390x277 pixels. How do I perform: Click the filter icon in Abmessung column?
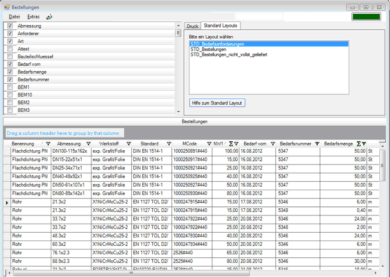tap(88, 144)
